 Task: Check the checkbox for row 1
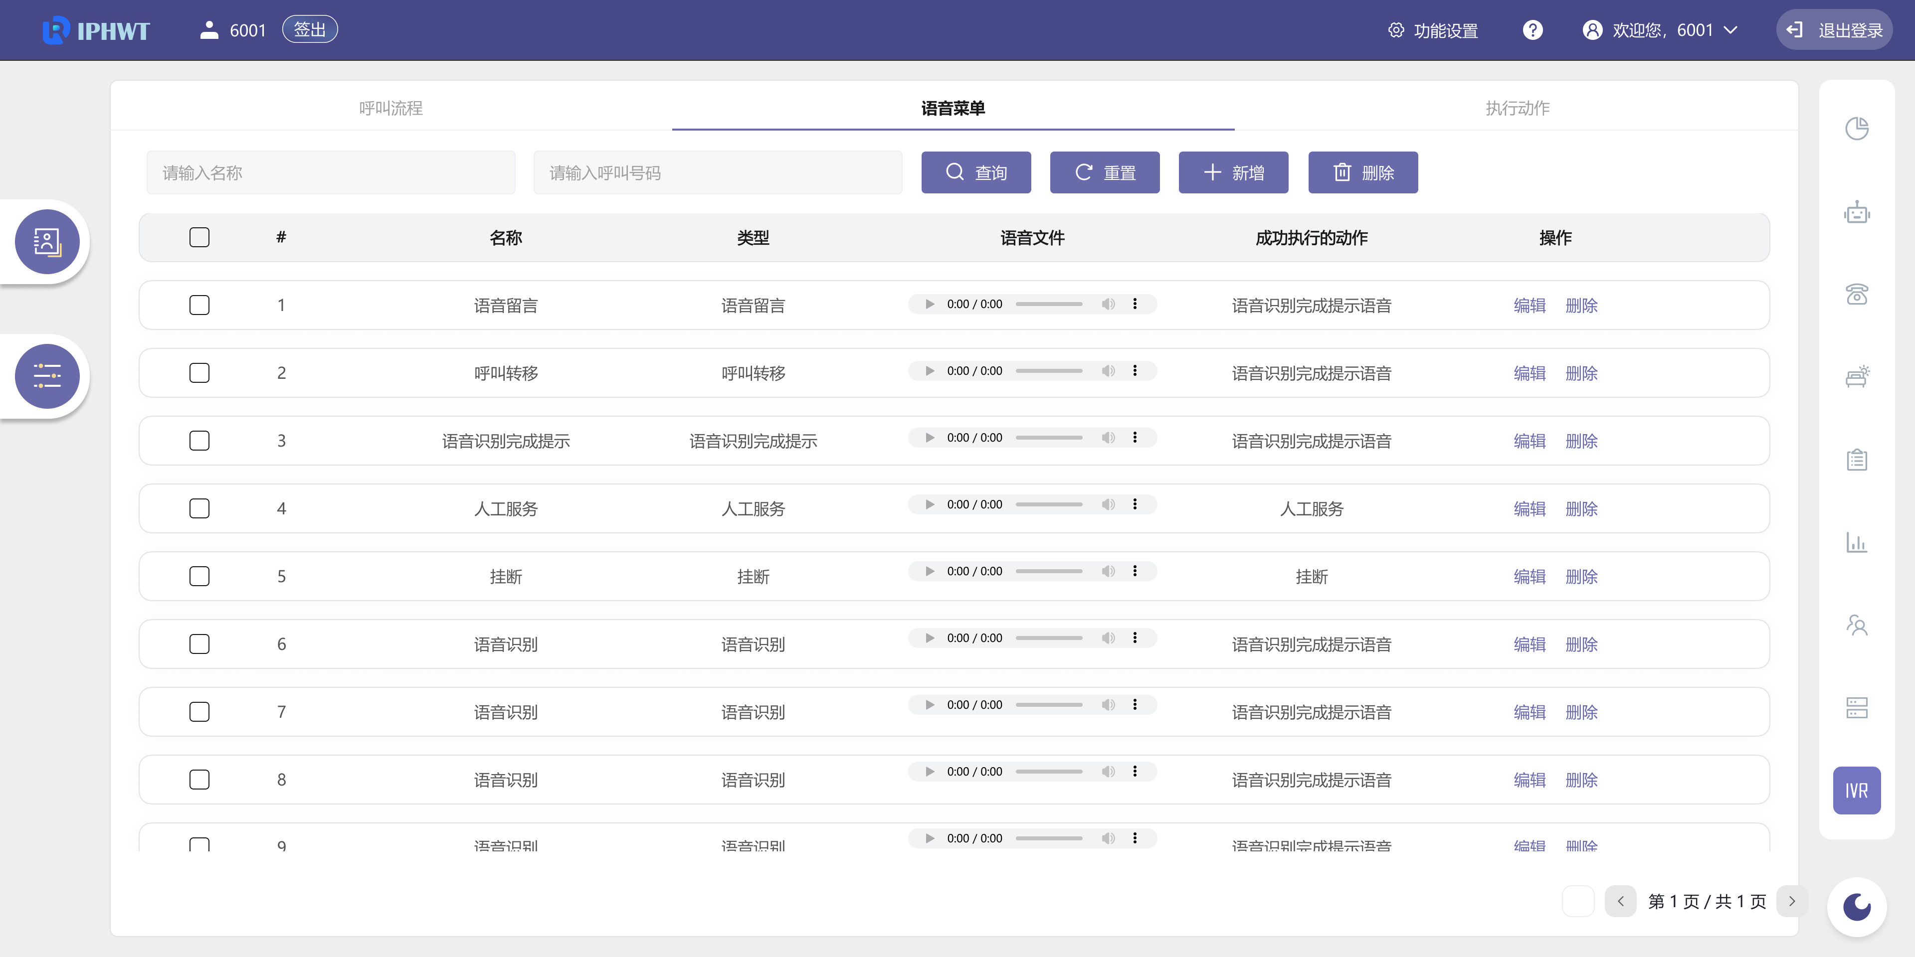(199, 305)
